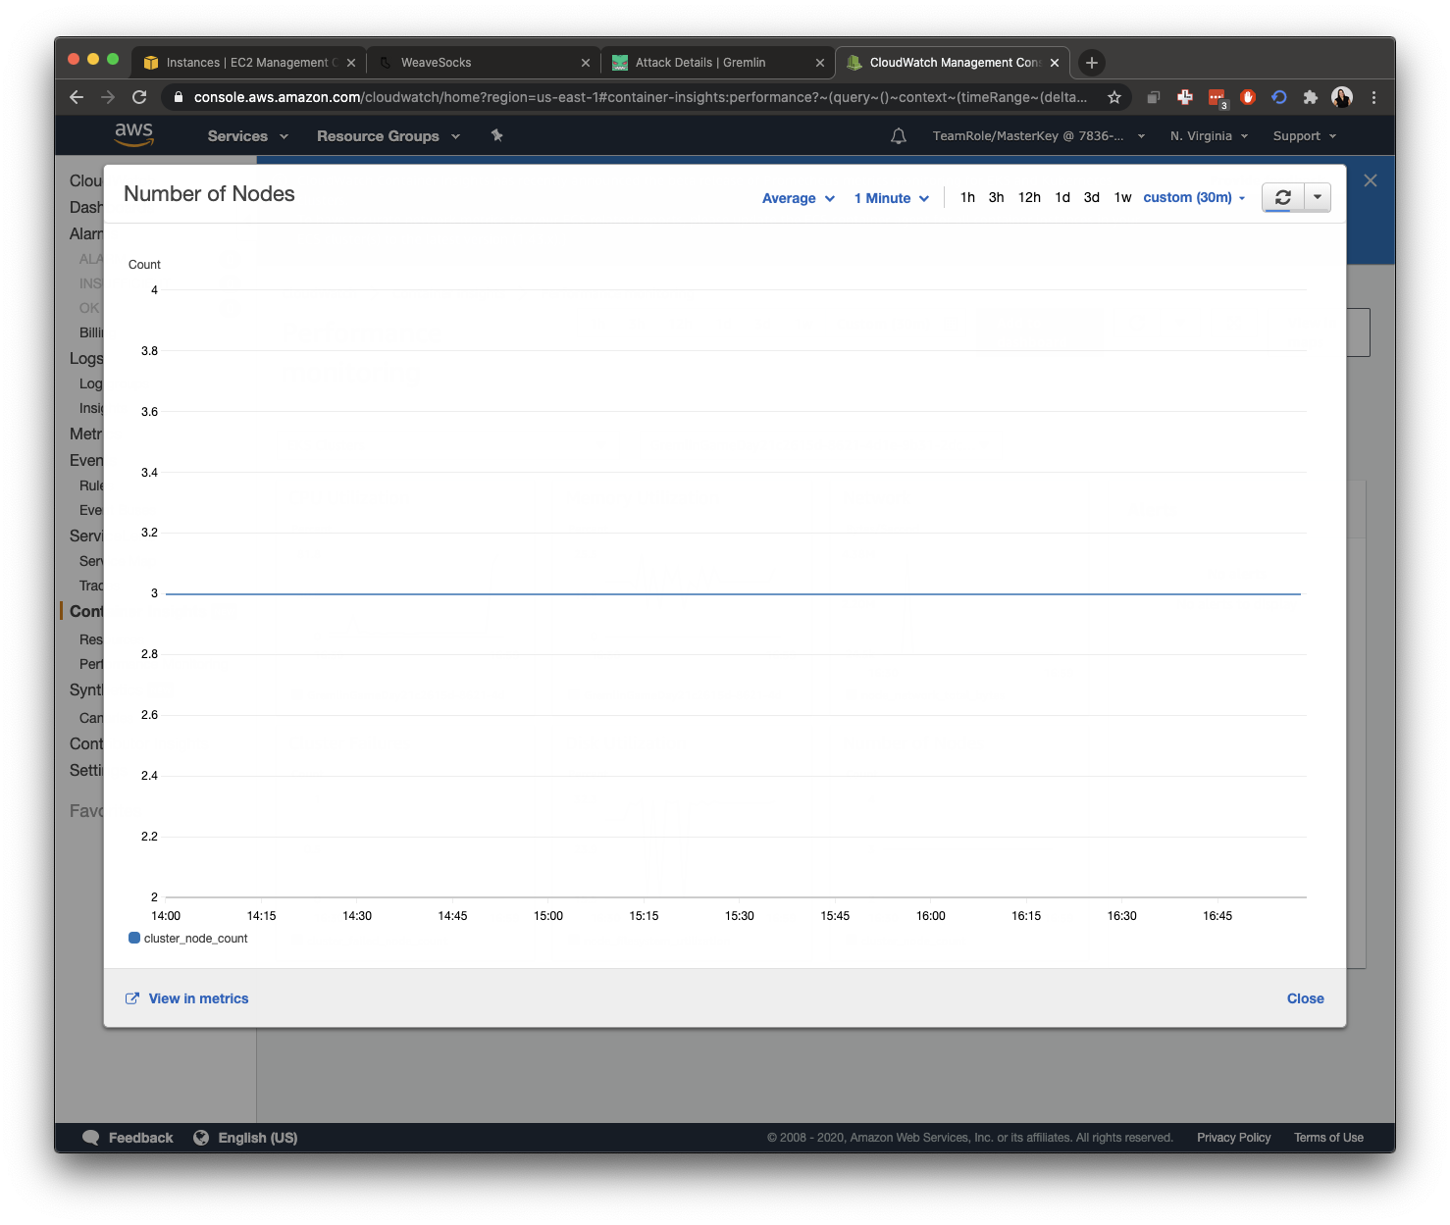Set time range to 3h
1450x1225 pixels.
pos(996,197)
